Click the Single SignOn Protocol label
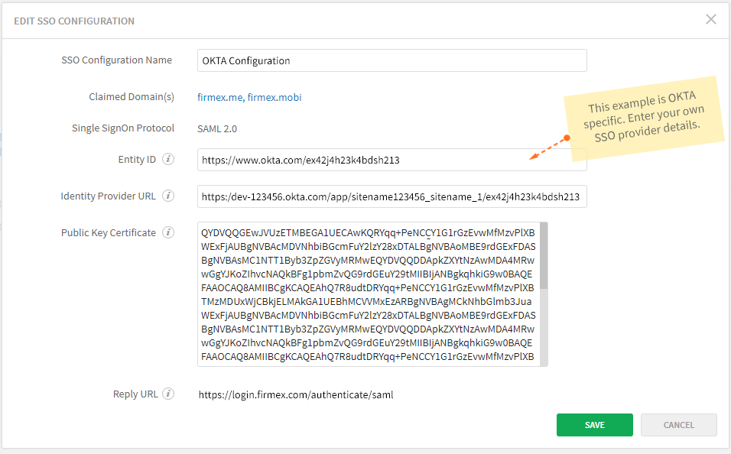Image resolution: width=731 pixels, height=454 pixels. [x=123, y=128]
